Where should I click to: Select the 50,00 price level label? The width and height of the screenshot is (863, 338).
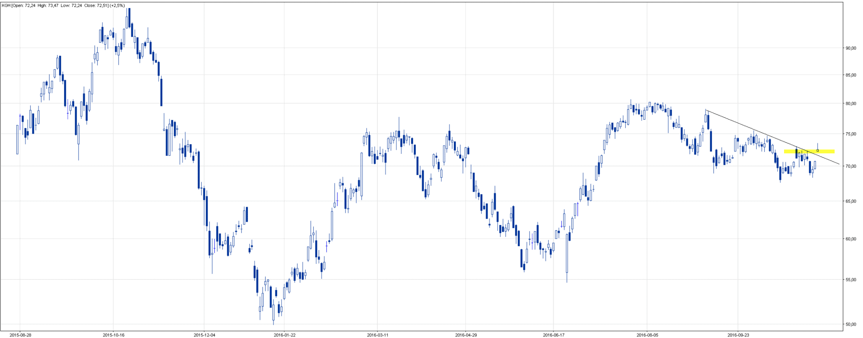coord(850,325)
